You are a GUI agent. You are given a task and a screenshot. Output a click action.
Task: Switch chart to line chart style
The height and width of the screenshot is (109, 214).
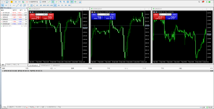point(56,2)
